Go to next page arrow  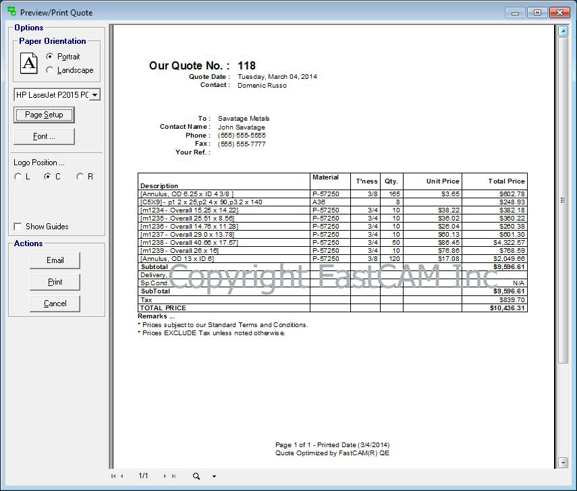tap(165, 476)
